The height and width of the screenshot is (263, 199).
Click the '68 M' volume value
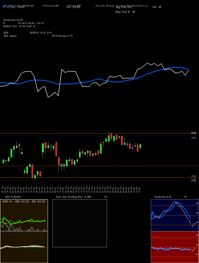pos(157,7)
